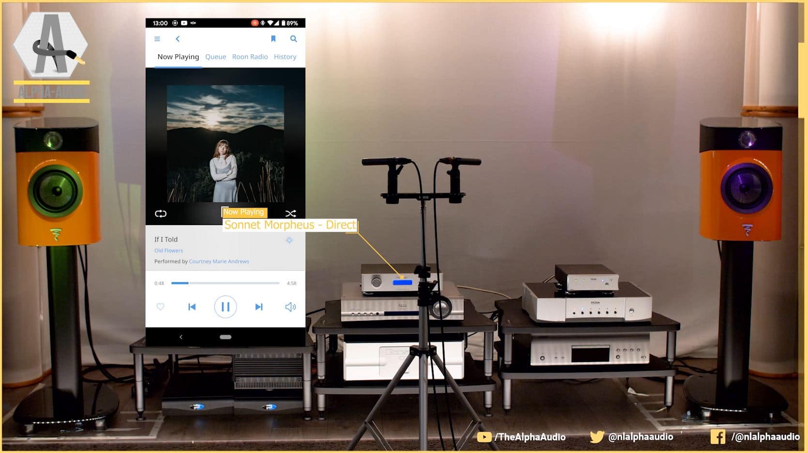Tap the album artwork image
The height and width of the screenshot is (453, 808).
tap(225, 145)
